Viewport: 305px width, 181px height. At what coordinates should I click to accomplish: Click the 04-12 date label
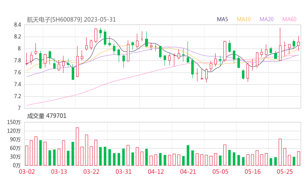[x=156, y=172]
